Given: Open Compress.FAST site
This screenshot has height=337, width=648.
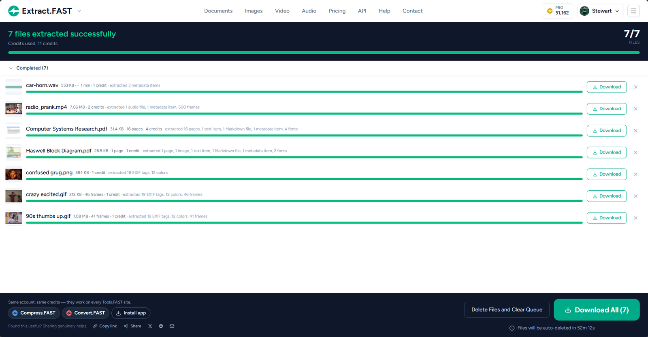Looking at the screenshot, I should [34, 313].
